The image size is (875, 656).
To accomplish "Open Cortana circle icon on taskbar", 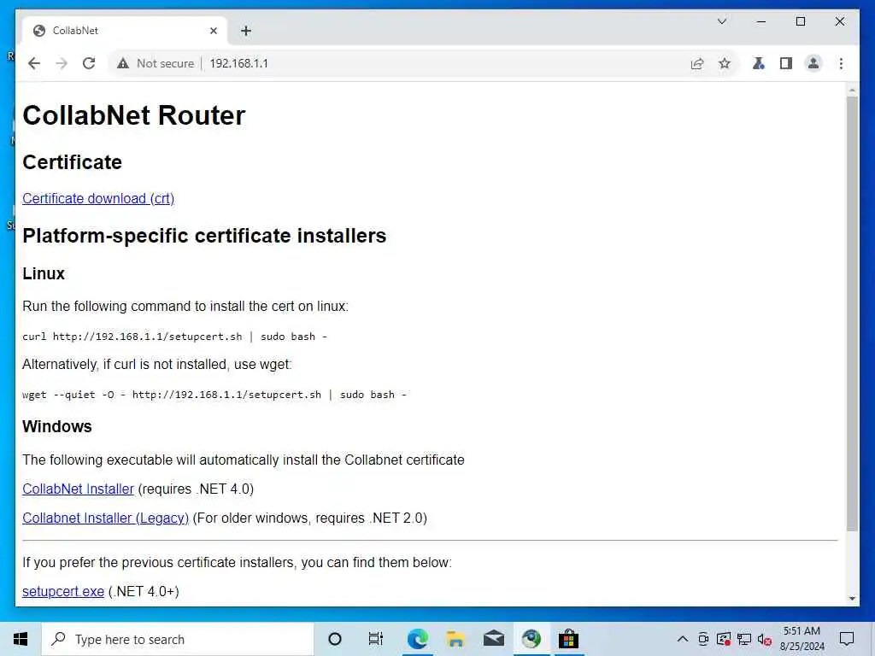I will point(335,639).
